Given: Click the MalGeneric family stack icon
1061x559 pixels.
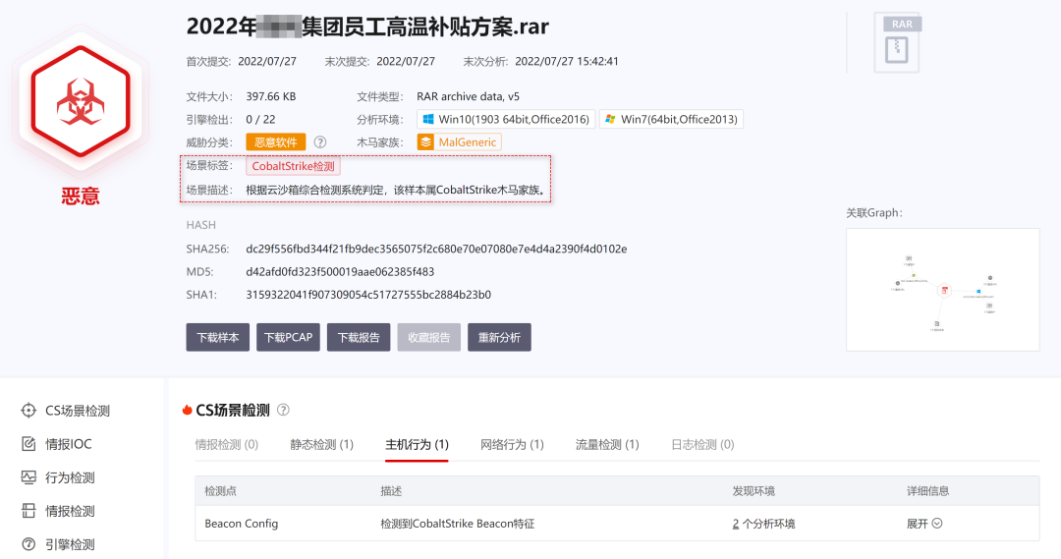Looking at the screenshot, I should (425, 142).
